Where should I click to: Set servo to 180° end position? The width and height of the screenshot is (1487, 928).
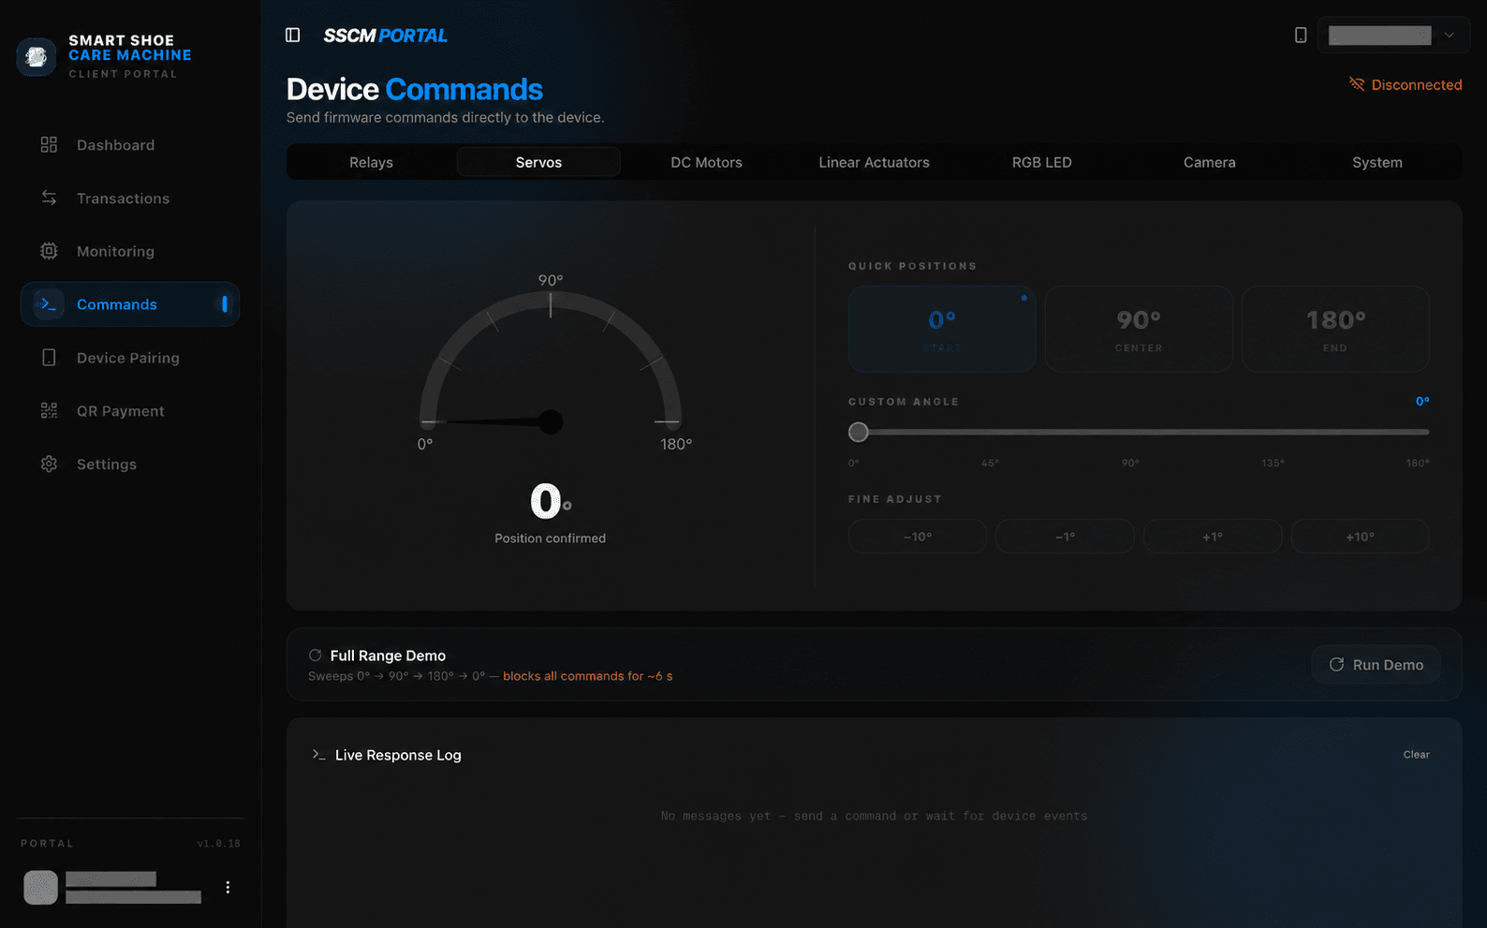[1335, 329]
